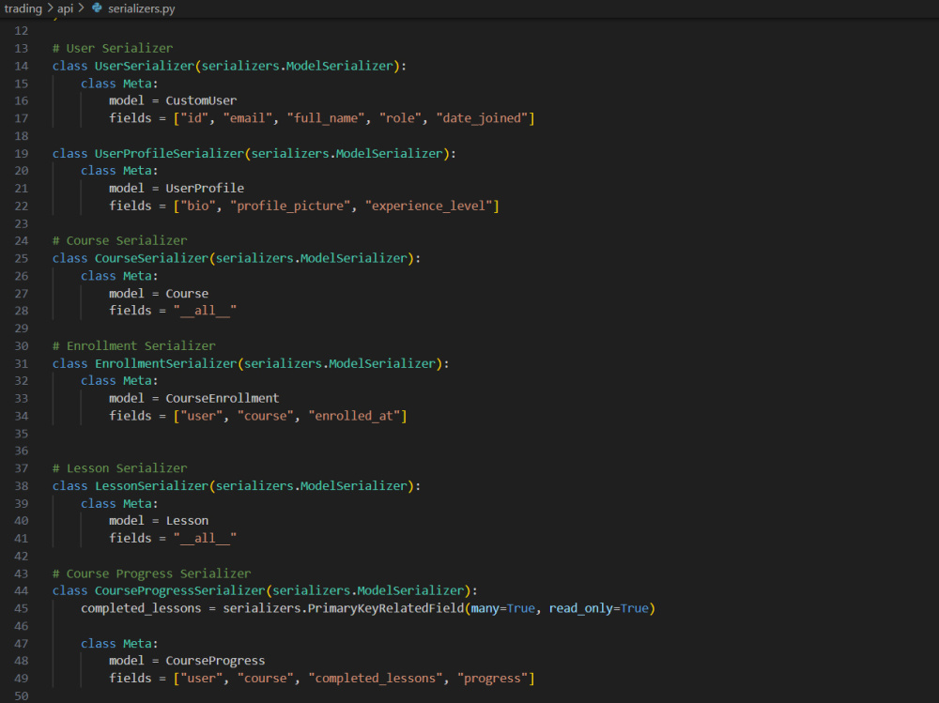Expand breadcrumb chevron after 'api'

click(x=81, y=8)
